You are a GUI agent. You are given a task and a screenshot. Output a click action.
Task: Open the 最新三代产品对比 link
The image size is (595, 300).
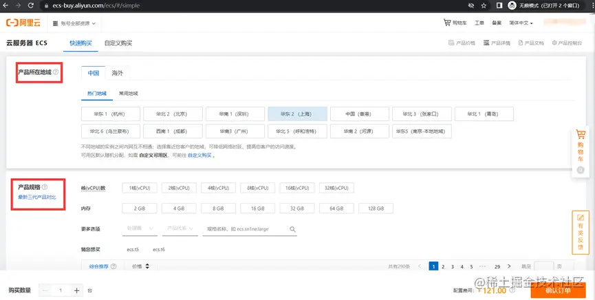pyautogui.click(x=37, y=197)
